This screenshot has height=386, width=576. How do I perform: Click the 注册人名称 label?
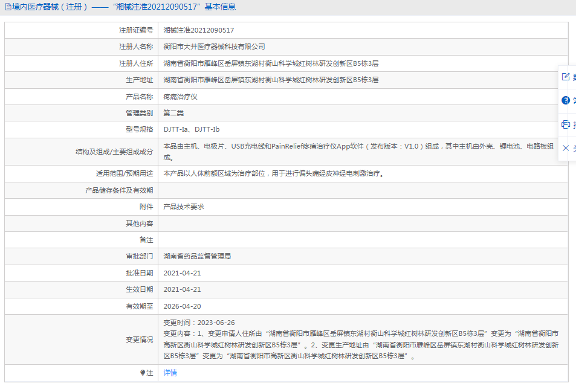(x=136, y=47)
